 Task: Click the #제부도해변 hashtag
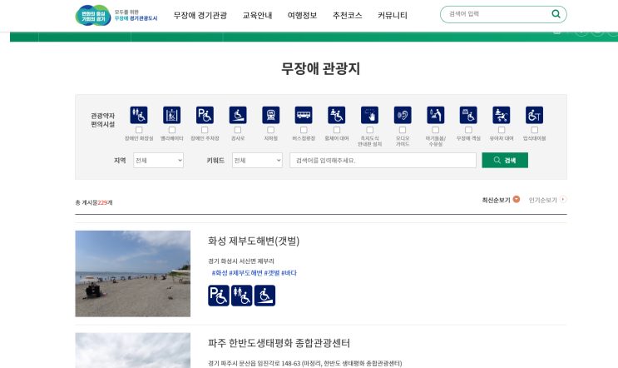pyautogui.click(x=245, y=273)
